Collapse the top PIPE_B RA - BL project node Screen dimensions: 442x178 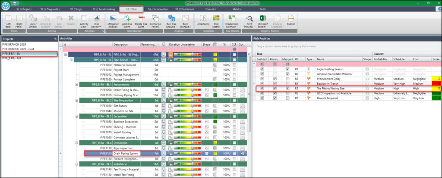(x=66, y=55)
